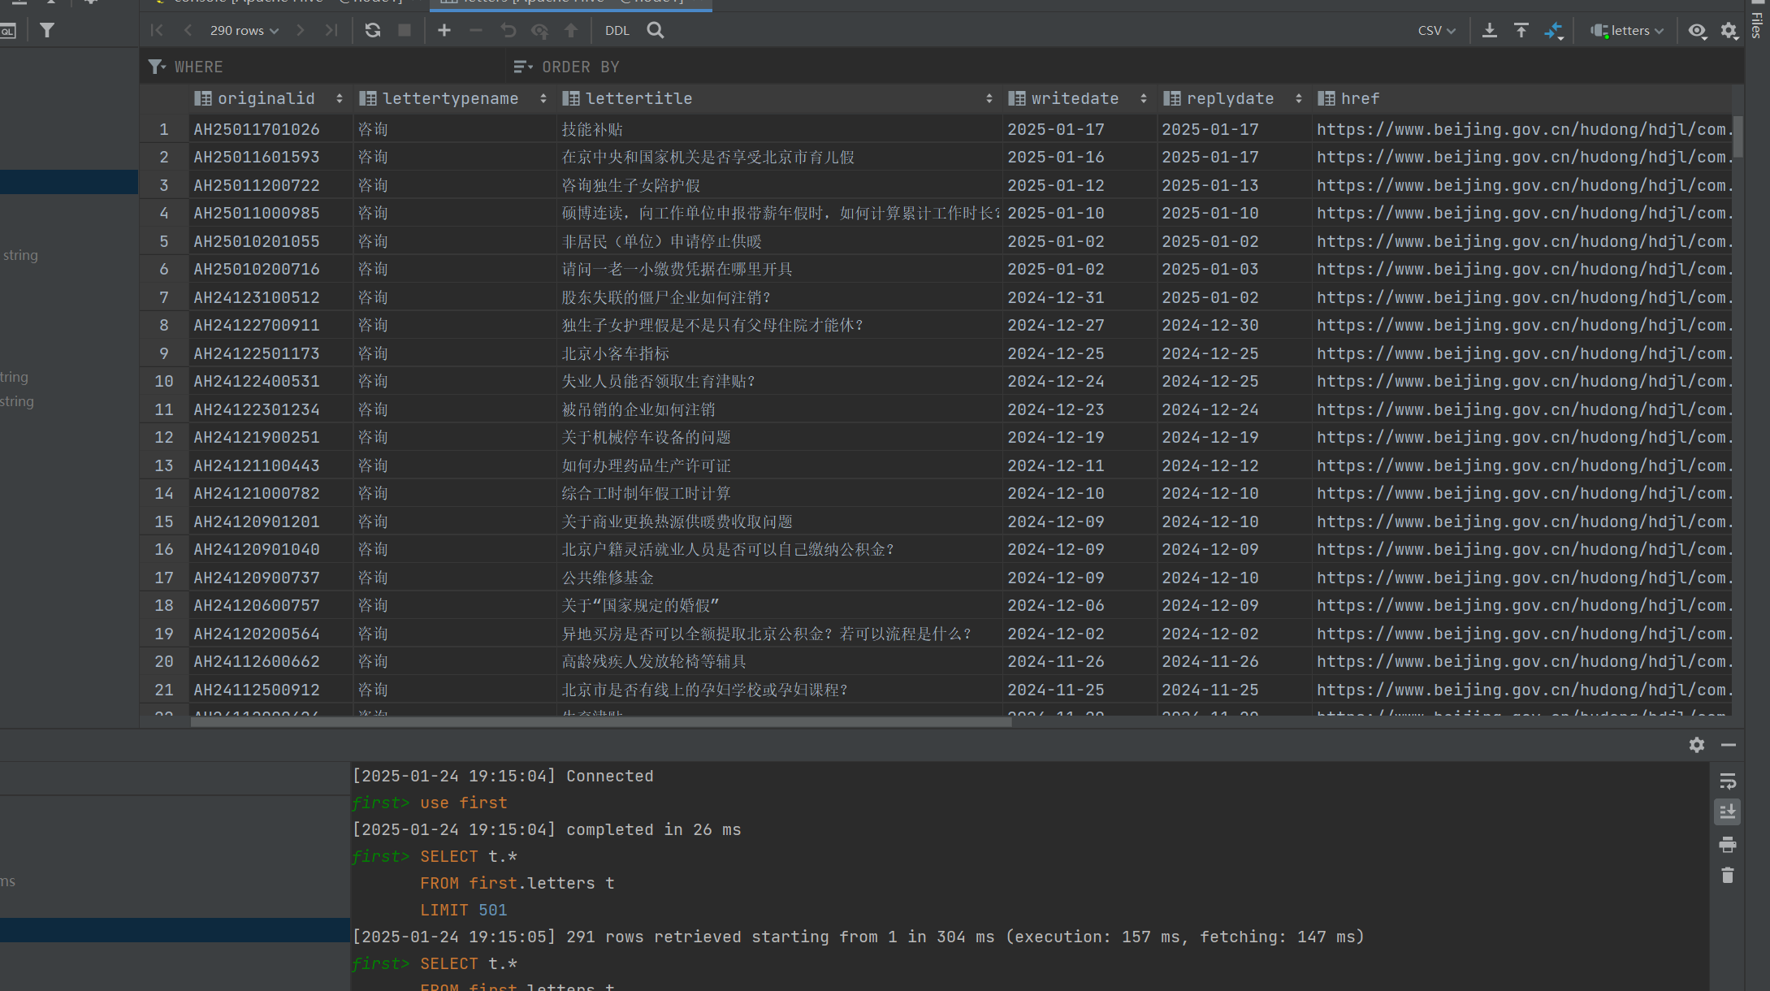Screen dimensions: 1770x991
Task: Open the Find search magnifier icon
Action: (x=655, y=30)
